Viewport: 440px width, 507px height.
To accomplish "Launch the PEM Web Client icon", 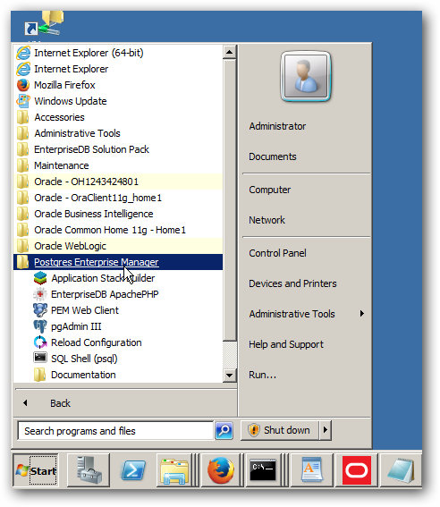I will coord(40,310).
